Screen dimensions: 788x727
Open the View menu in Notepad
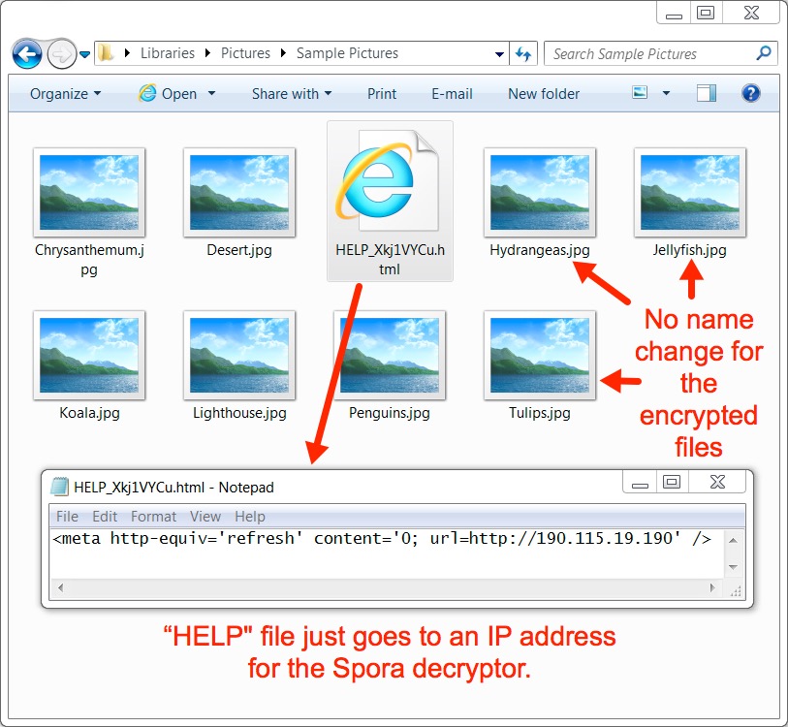tap(205, 517)
